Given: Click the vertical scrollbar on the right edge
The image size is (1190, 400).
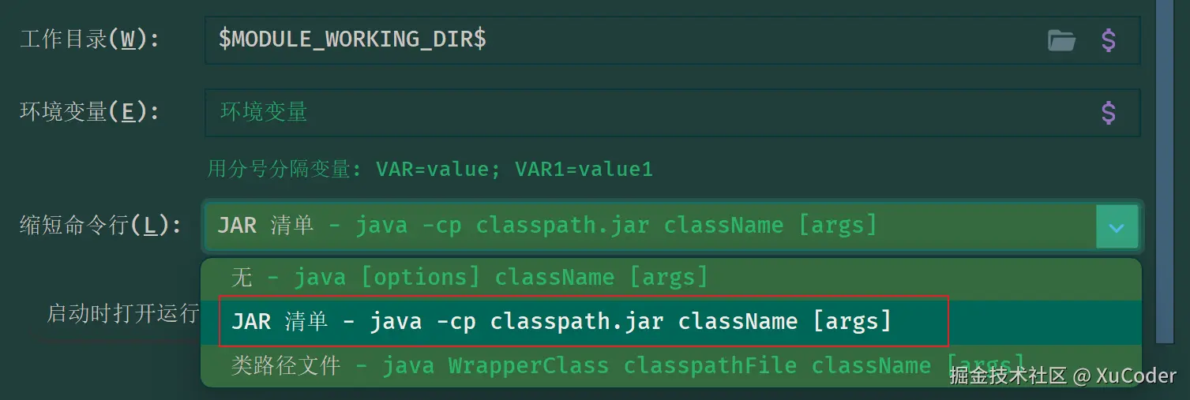Looking at the screenshot, I should coord(1165,171).
